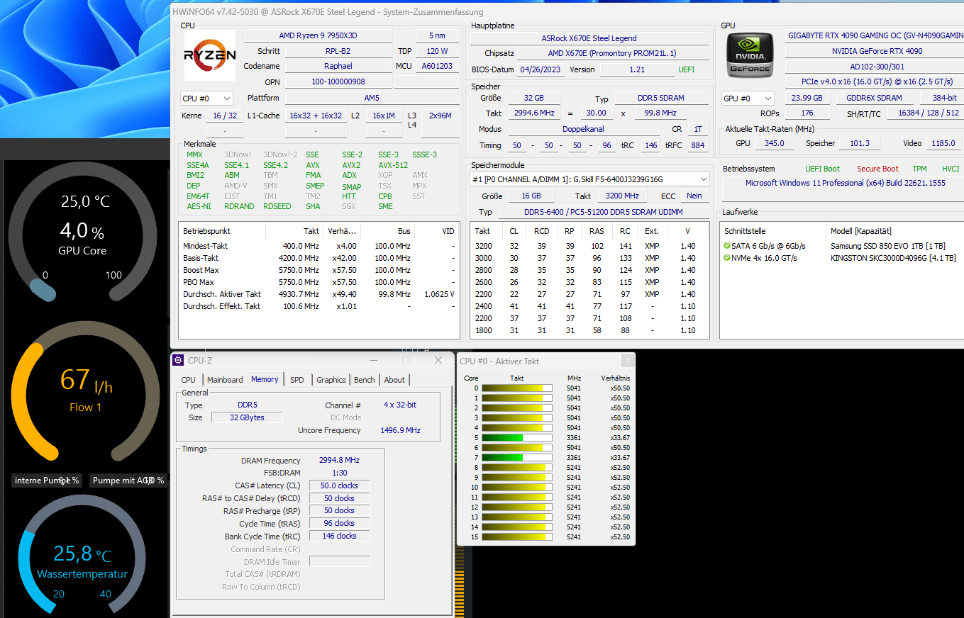Click the Core 0 clock bar
This screenshot has width=964, height=618.
[516, 388]
